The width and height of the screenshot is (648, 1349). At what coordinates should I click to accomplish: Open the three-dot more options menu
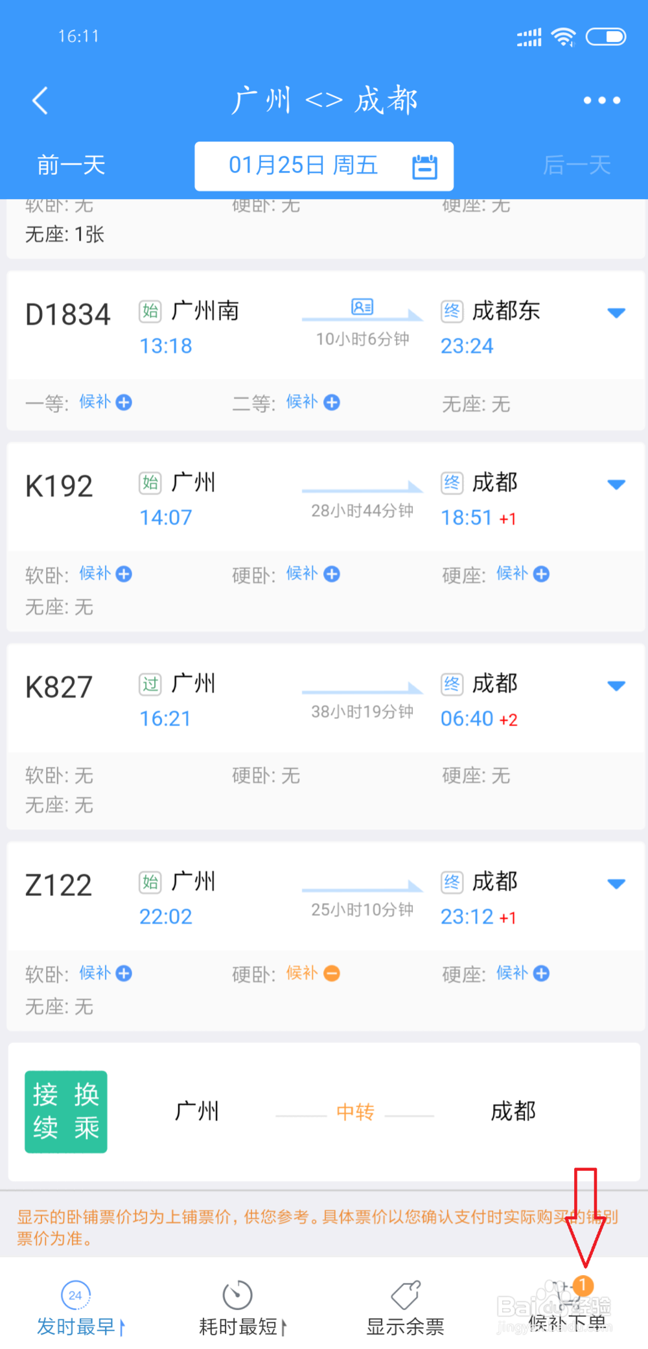coord(601,100)
